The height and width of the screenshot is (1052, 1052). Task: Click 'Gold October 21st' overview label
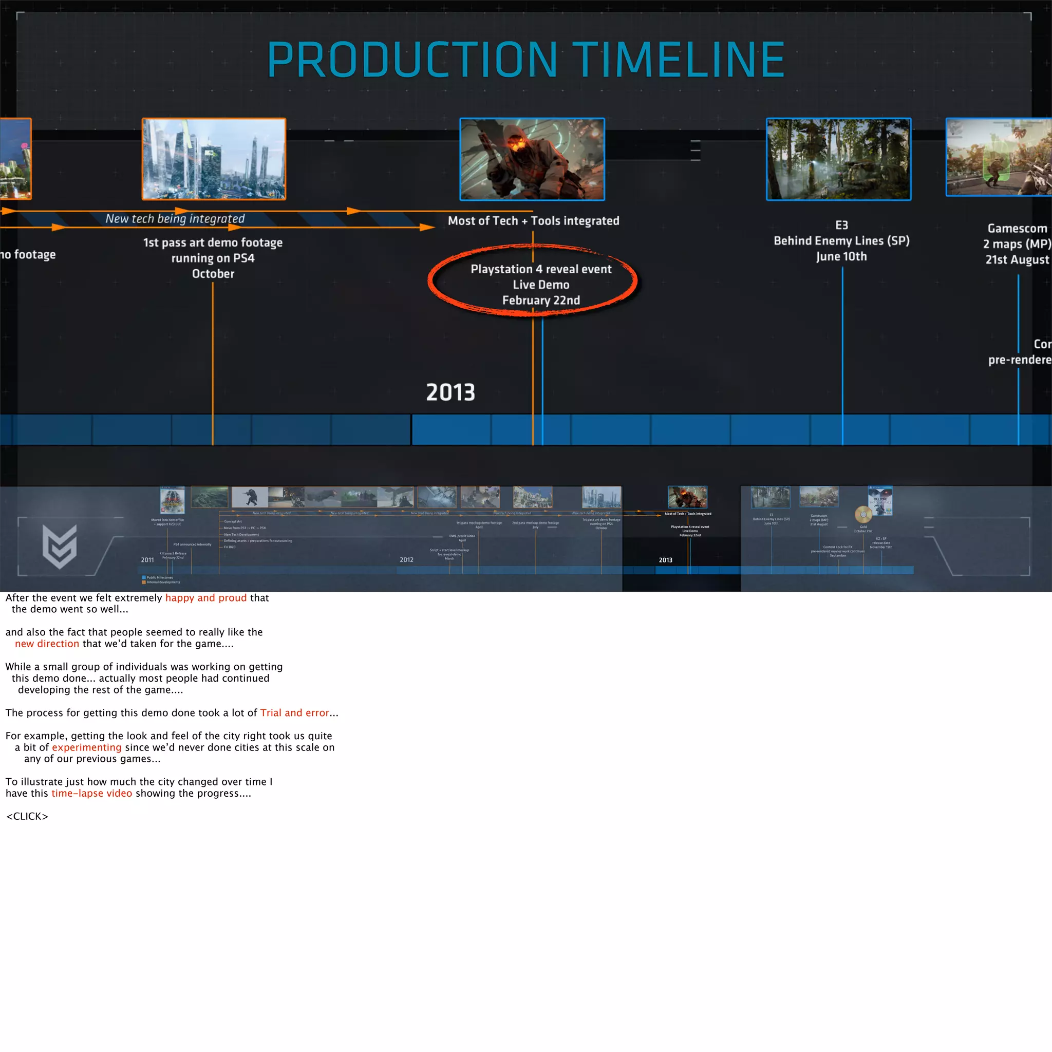click(x=863, y=529)
